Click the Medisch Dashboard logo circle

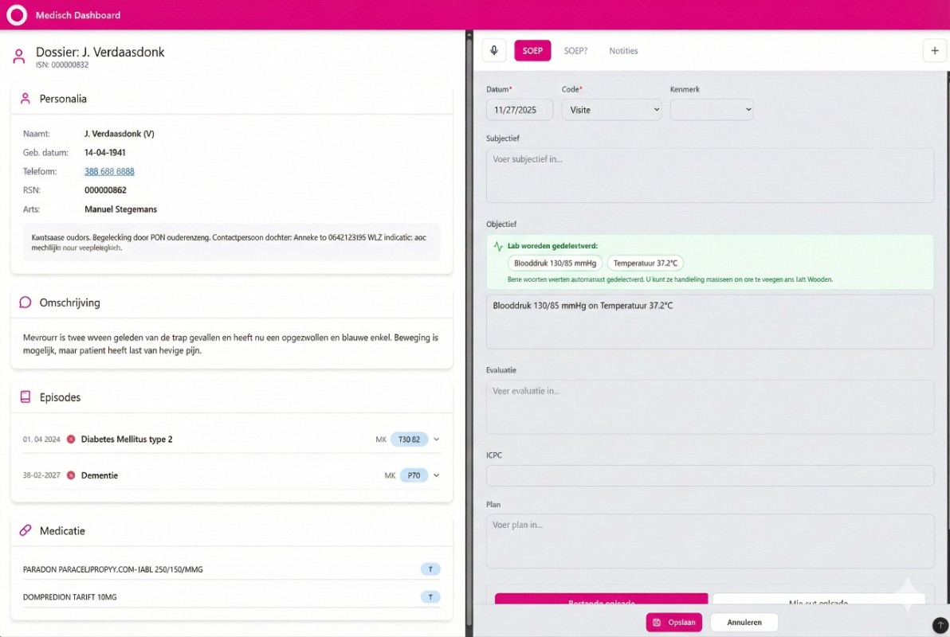tap(17, 15)
